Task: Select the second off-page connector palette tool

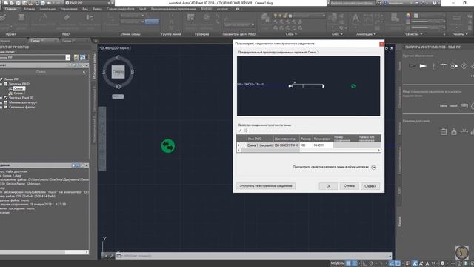Action: pyautogui.click(x=454, y=106)
